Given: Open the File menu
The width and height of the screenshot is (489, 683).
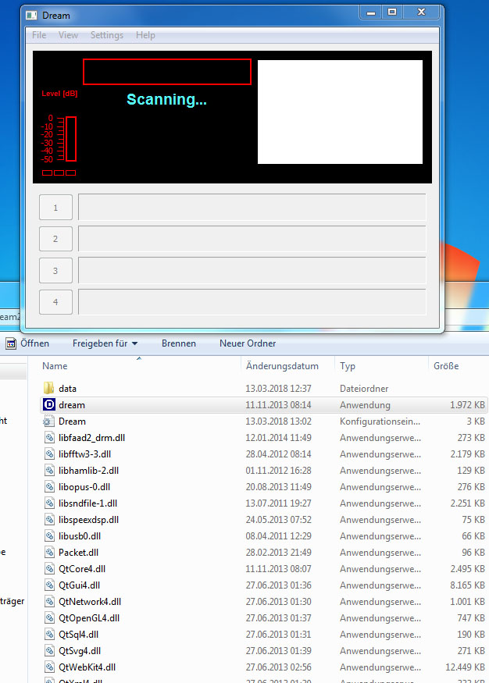Looking at the screenshot, I should click(39, 35).
